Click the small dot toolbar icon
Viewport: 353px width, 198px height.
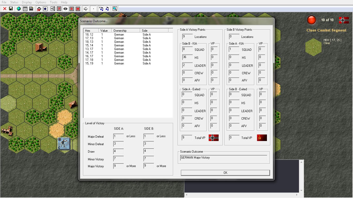pos(94,9)
